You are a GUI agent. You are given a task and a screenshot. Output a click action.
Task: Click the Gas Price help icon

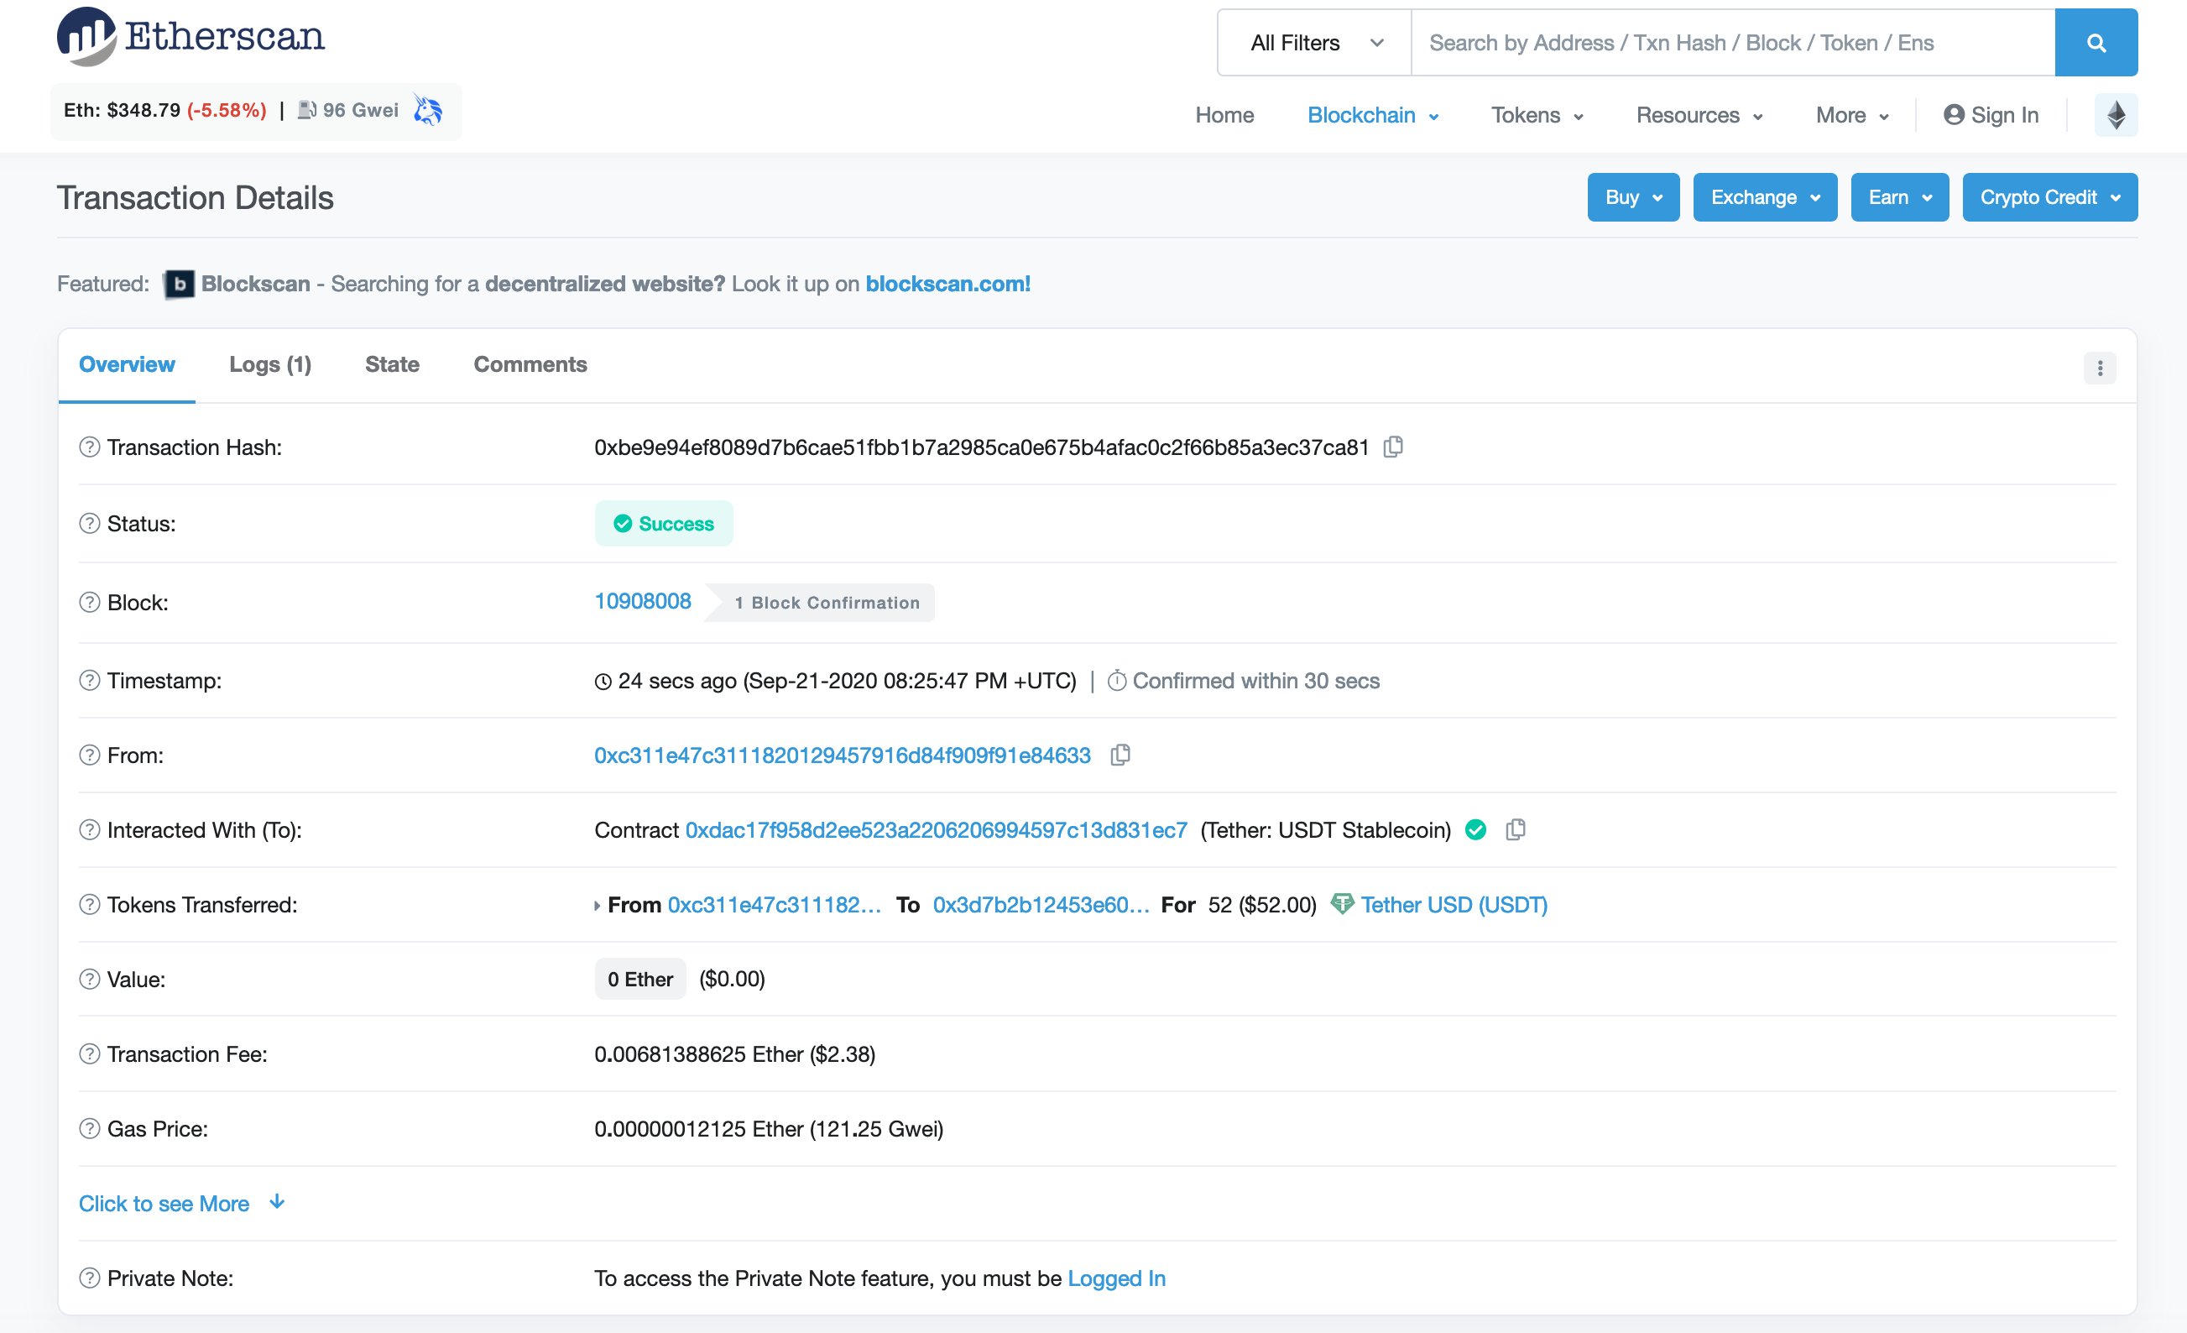point(90,1129)
